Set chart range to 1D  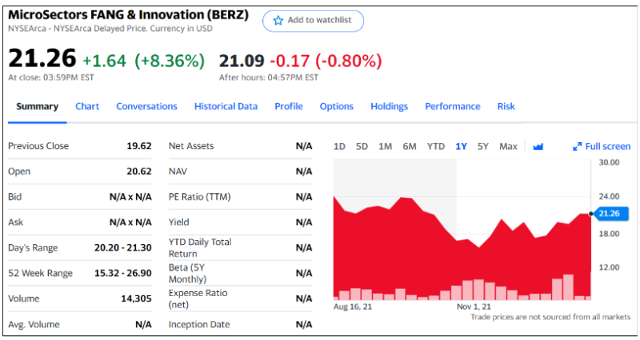339,146
